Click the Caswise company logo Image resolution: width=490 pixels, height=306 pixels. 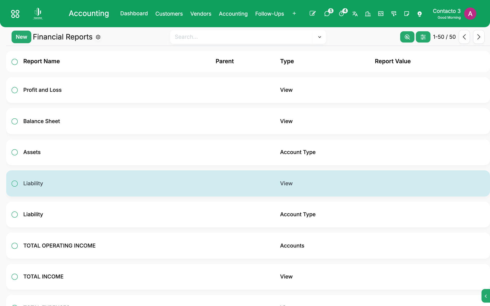(x=38, y=14)
